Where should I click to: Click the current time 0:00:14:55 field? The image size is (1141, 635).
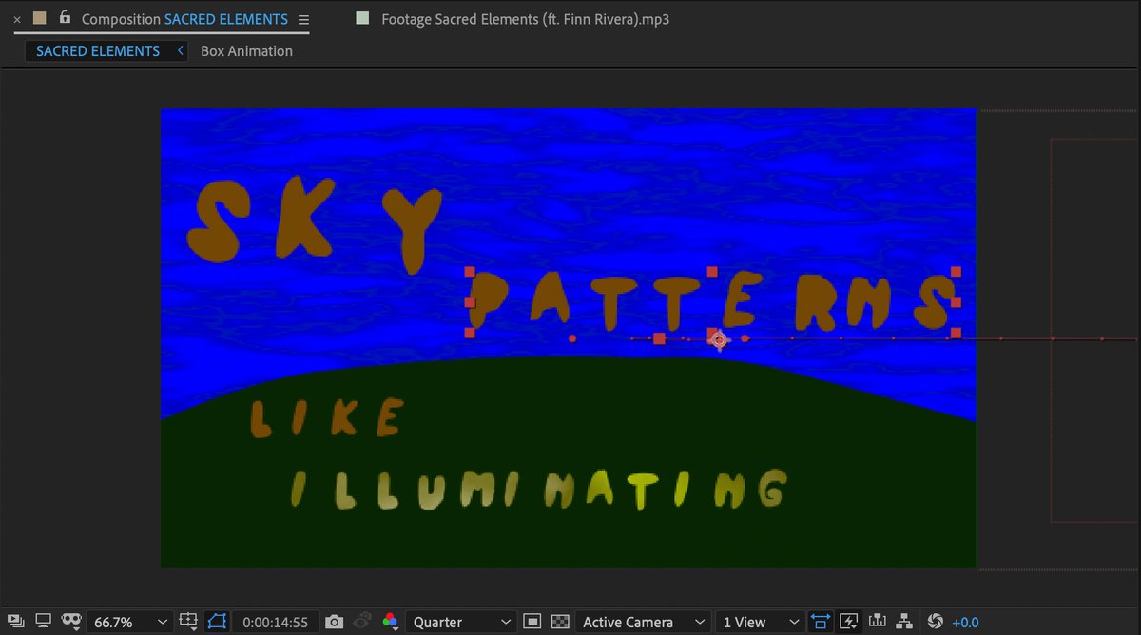(x=275, y=622)
